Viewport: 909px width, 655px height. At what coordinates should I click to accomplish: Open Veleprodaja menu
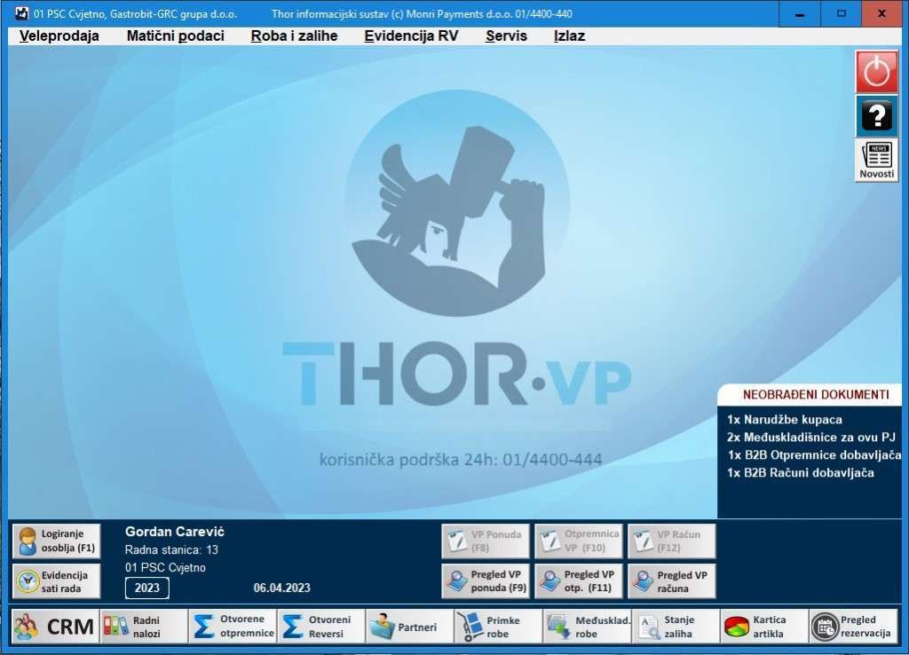(x=59, y=36)
